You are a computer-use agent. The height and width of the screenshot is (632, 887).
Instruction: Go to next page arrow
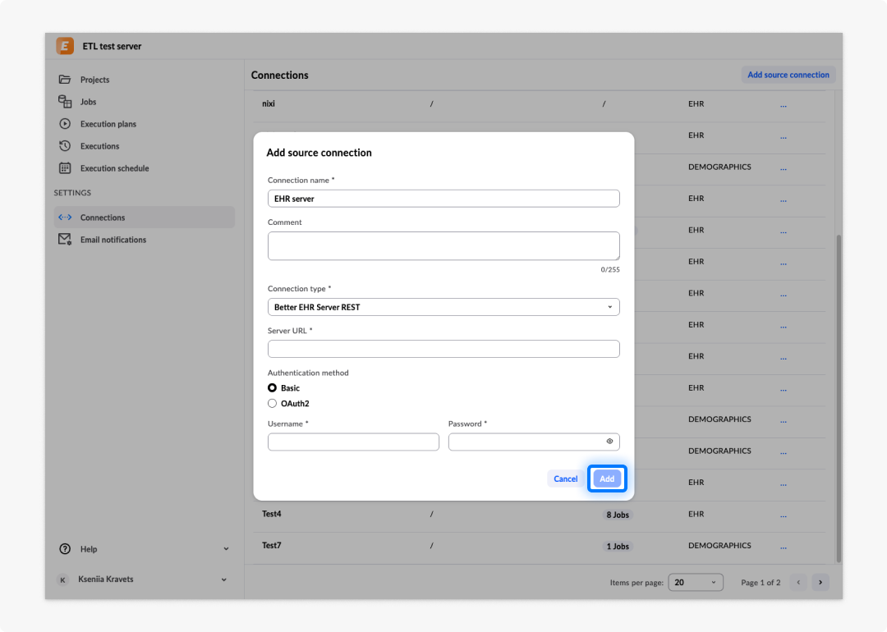(x=820, y=582)
